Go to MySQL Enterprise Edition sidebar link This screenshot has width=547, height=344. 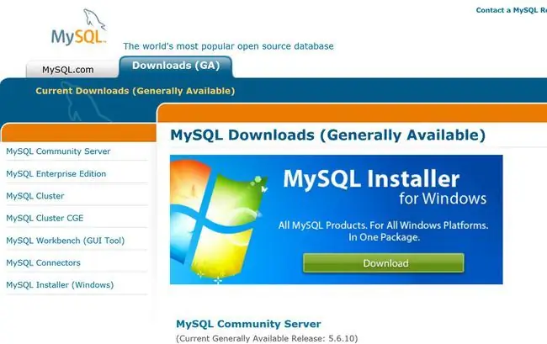pos(56,173)
